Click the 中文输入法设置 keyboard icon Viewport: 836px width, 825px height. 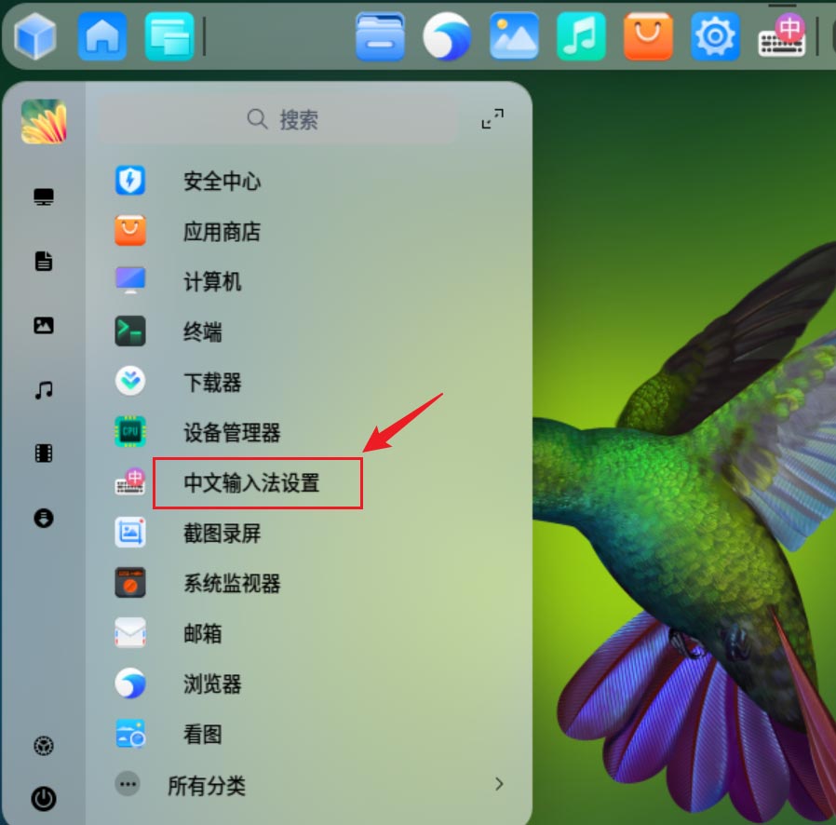(x=130, y=481)
